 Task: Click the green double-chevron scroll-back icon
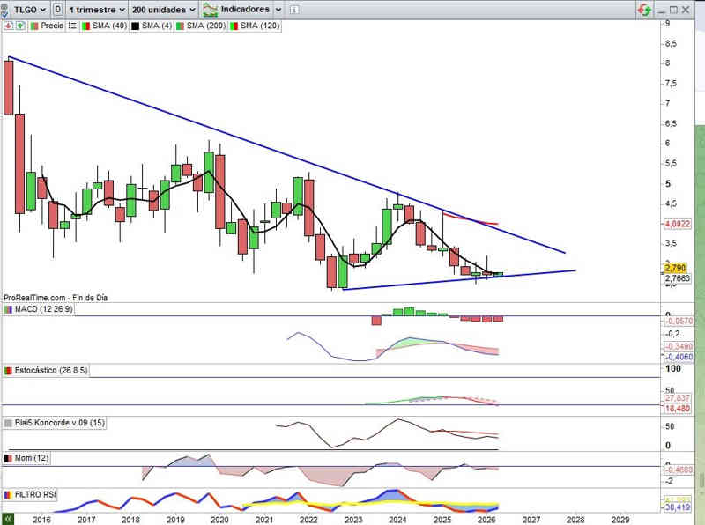8,520
